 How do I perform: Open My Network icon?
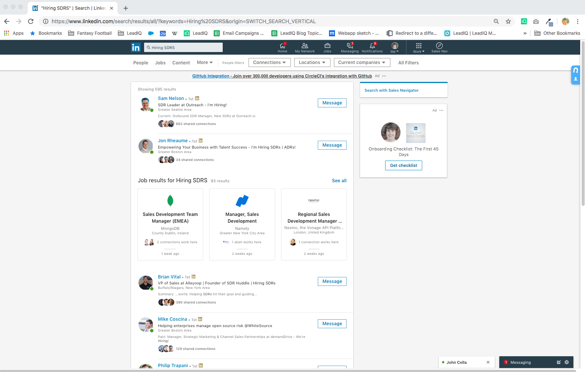(x=305, y=48)
